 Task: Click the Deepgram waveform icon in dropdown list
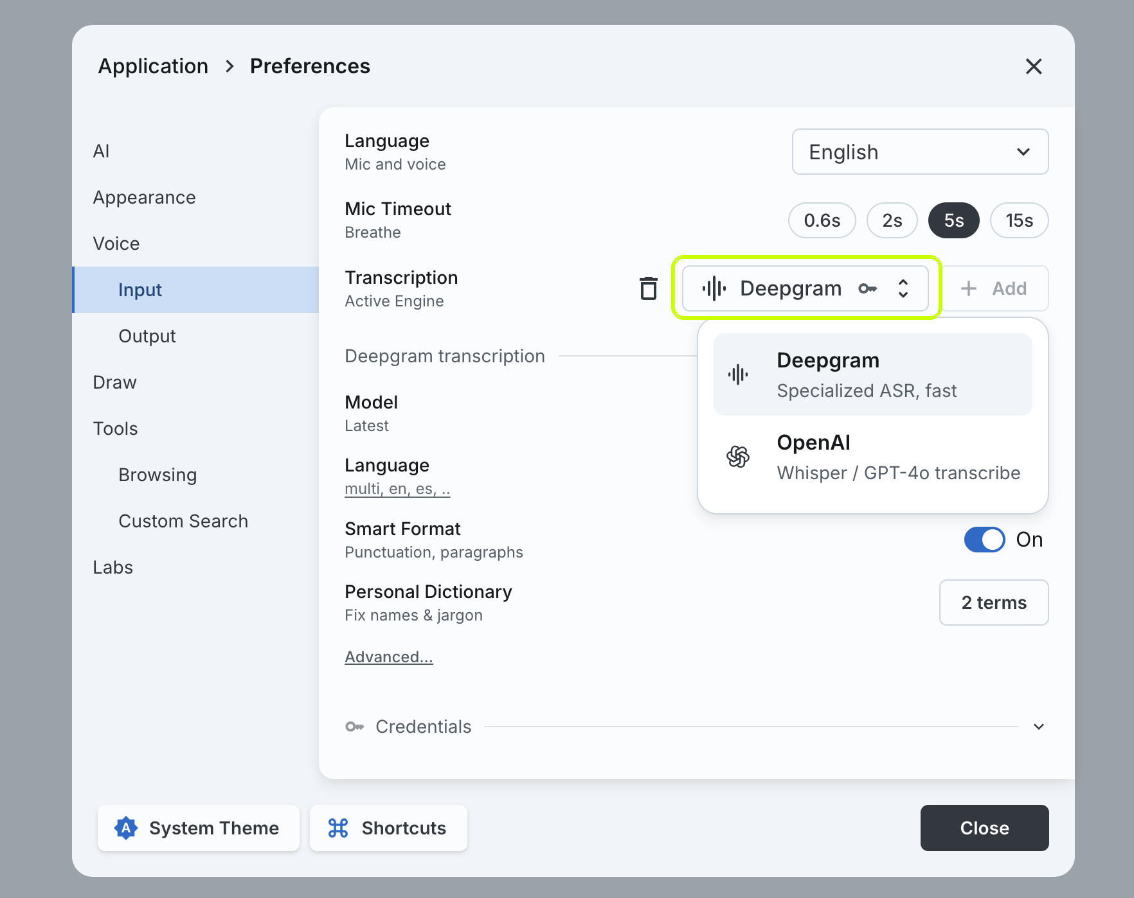(x=738, y=374)
